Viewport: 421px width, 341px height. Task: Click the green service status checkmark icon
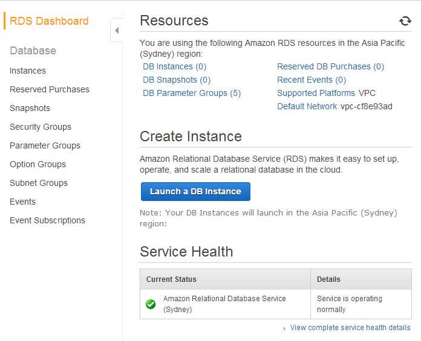coord(151,304)
